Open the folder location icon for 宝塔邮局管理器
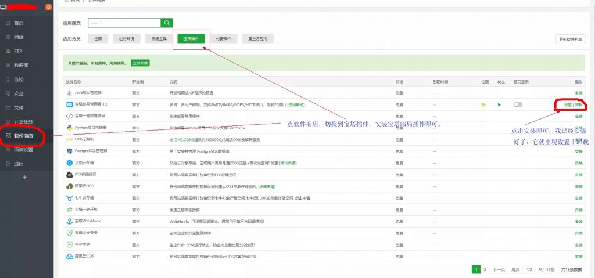The height and width of the screenshot is (278, 595). point(483,104)
